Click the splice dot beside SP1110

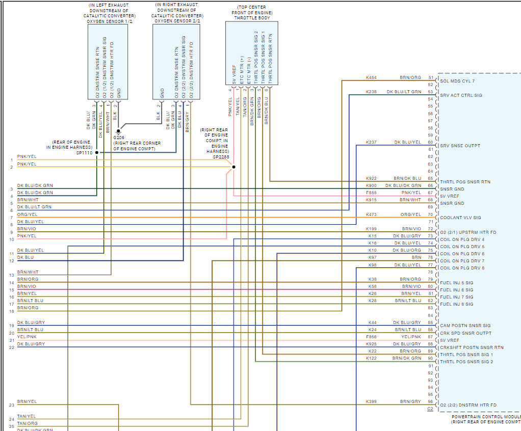(97, 152)
